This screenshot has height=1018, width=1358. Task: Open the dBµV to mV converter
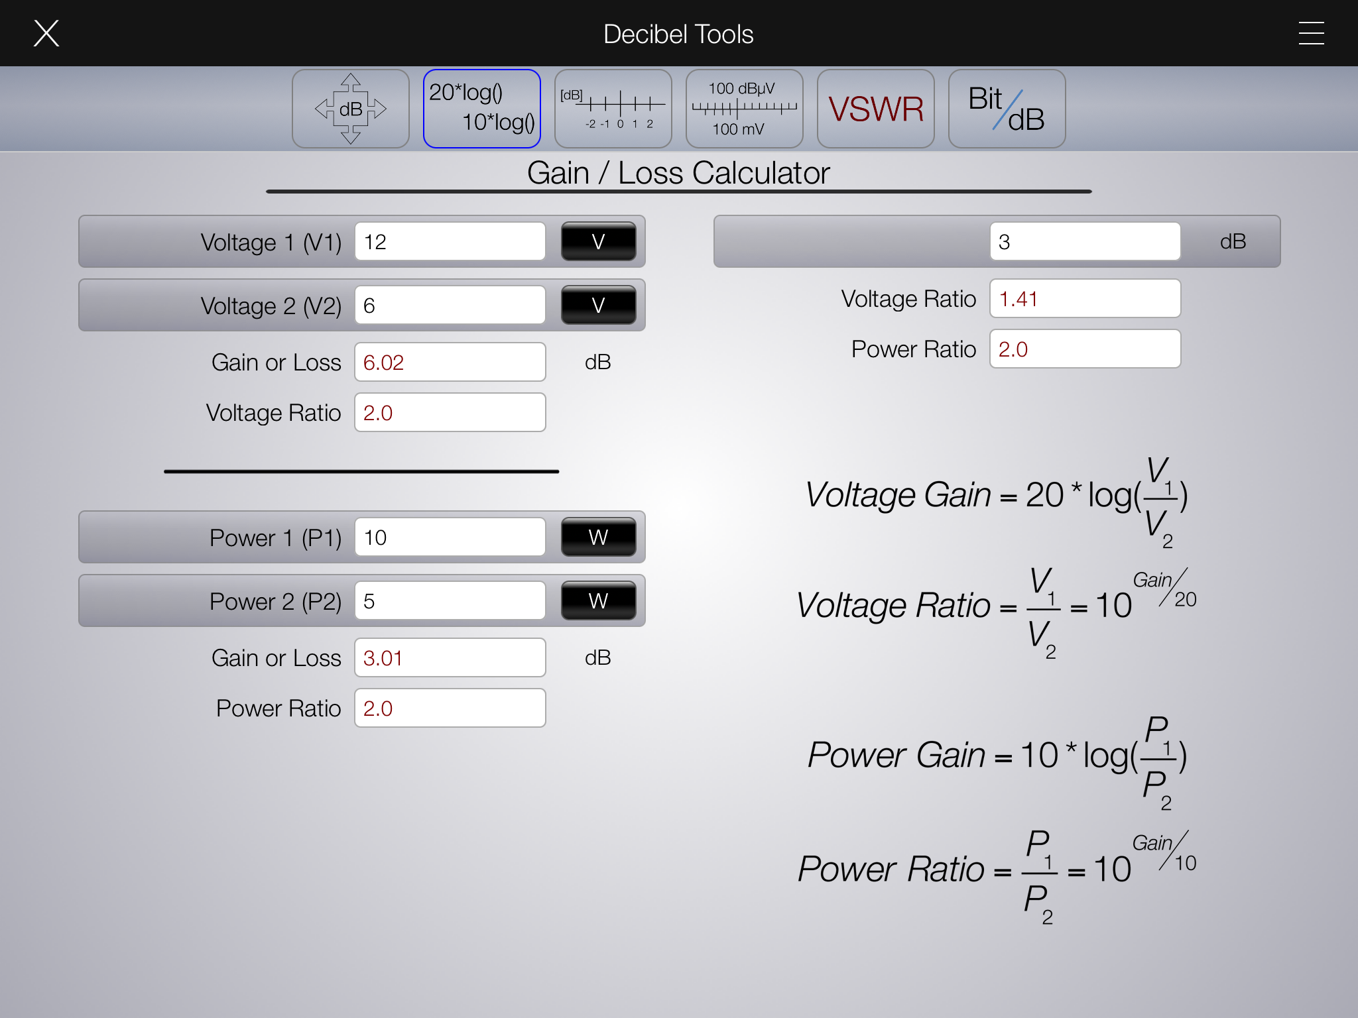(x=744, y=109)
